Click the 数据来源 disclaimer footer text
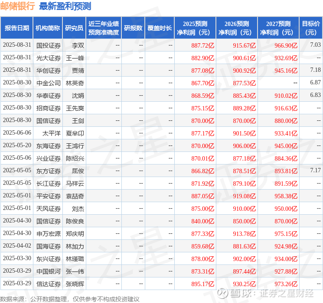The width and height of the screenshot is (323, 303). 70,299
